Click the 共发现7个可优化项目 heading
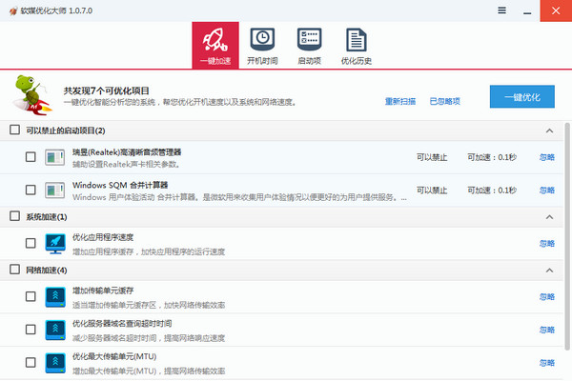The width and height of the screenshot is (572, 381). (x=106, y=90)
